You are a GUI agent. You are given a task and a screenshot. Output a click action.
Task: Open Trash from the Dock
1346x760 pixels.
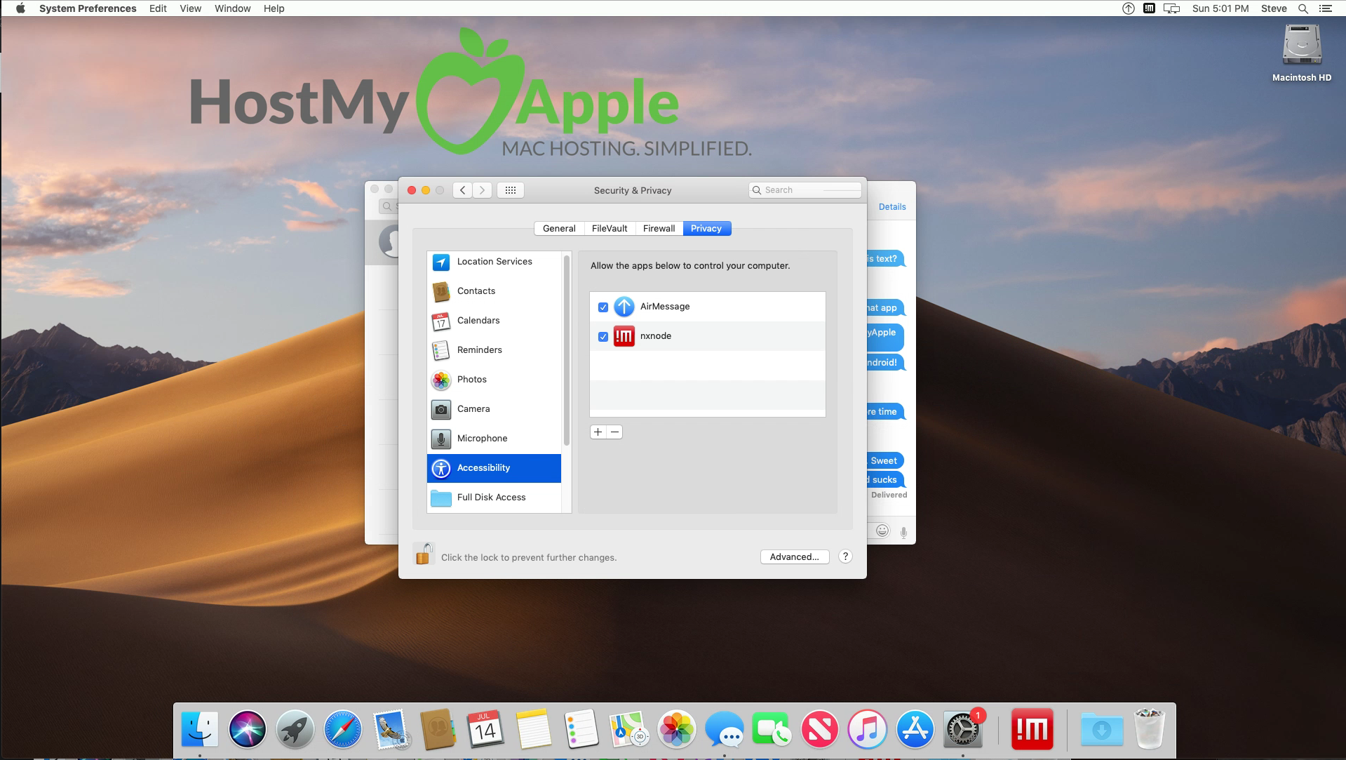(x=1150, y=730)
